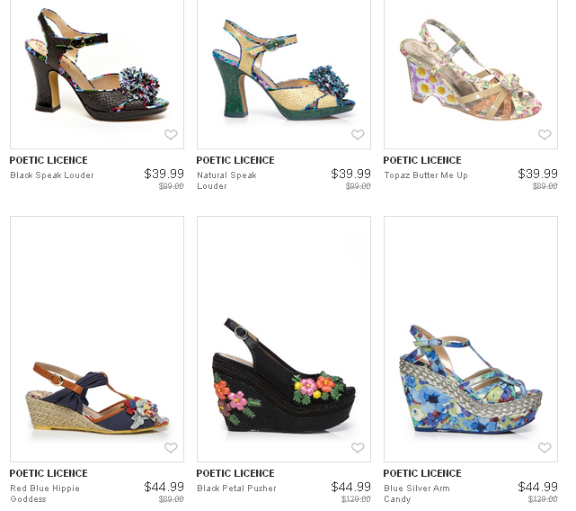Open Topaz Butter Me Up sandal image

point(471,67)
